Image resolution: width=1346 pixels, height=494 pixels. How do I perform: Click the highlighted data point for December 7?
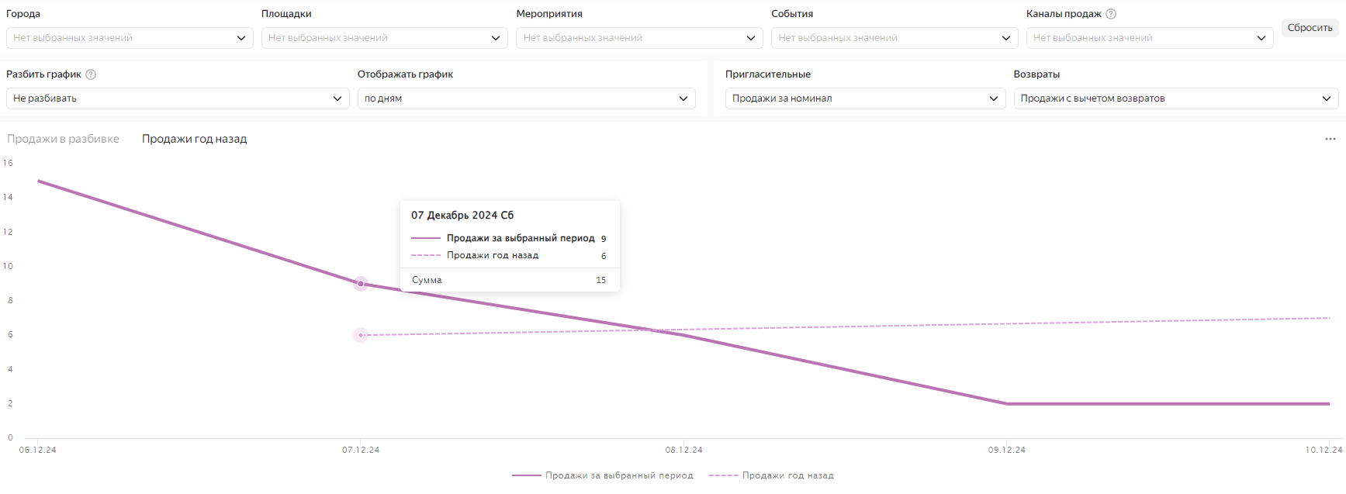[360, 284]
